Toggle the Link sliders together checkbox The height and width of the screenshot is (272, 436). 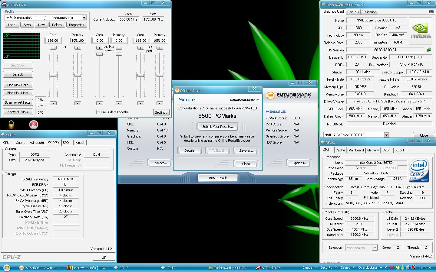[x=98, y=112]
